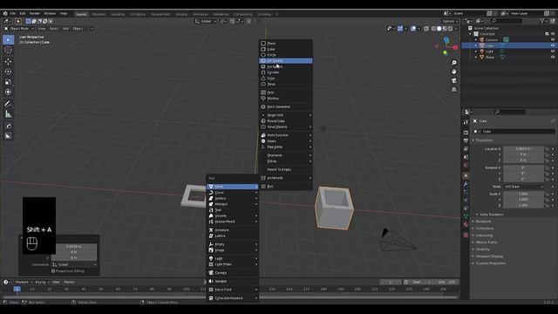558x314 pixels.
Task: Click the zoom magnifier icon in viewport
Action: pyautogui.click(x=453, y=63)
